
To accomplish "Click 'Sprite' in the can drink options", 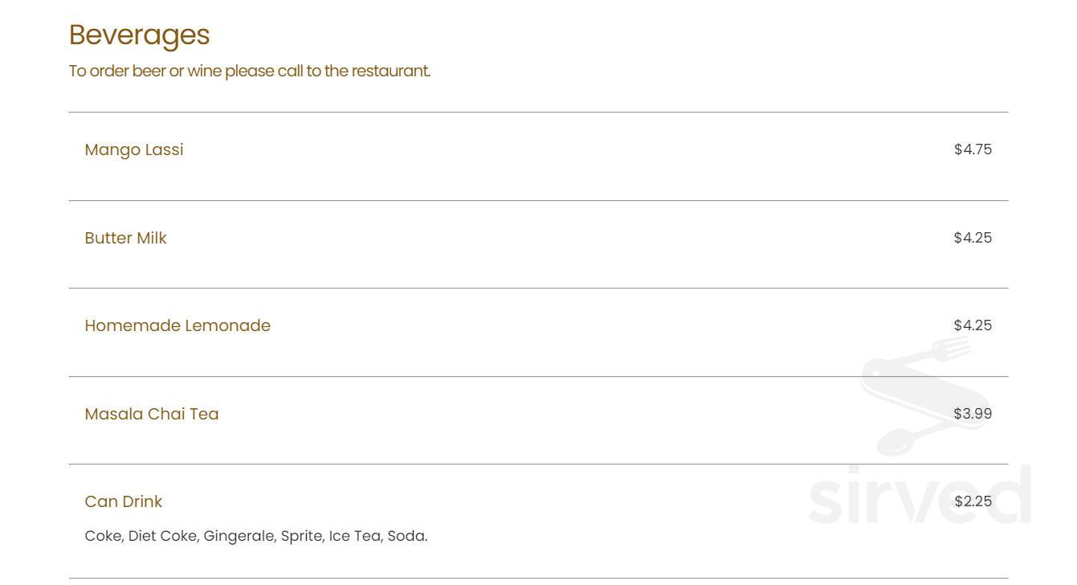I will [302, 536].
